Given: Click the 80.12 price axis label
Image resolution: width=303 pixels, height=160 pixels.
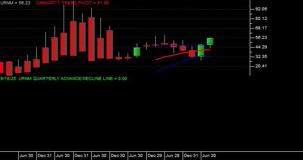Looking at the screenshot, I should click(x=261, y=19).
